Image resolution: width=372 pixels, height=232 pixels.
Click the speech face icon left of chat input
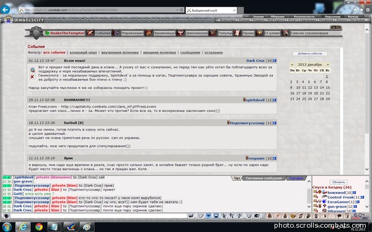(6, 216)
